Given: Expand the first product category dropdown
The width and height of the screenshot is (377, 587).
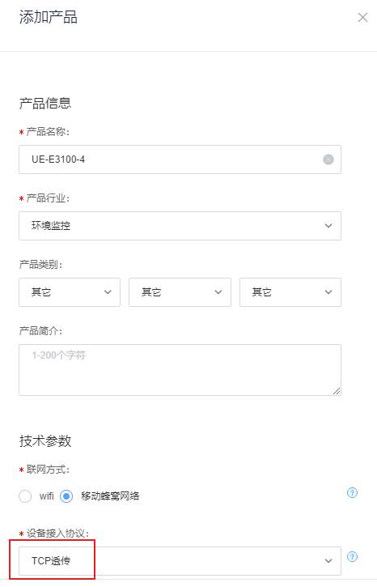Looking at the screenshot, I should pyautogui.click(x=70, y=292).
